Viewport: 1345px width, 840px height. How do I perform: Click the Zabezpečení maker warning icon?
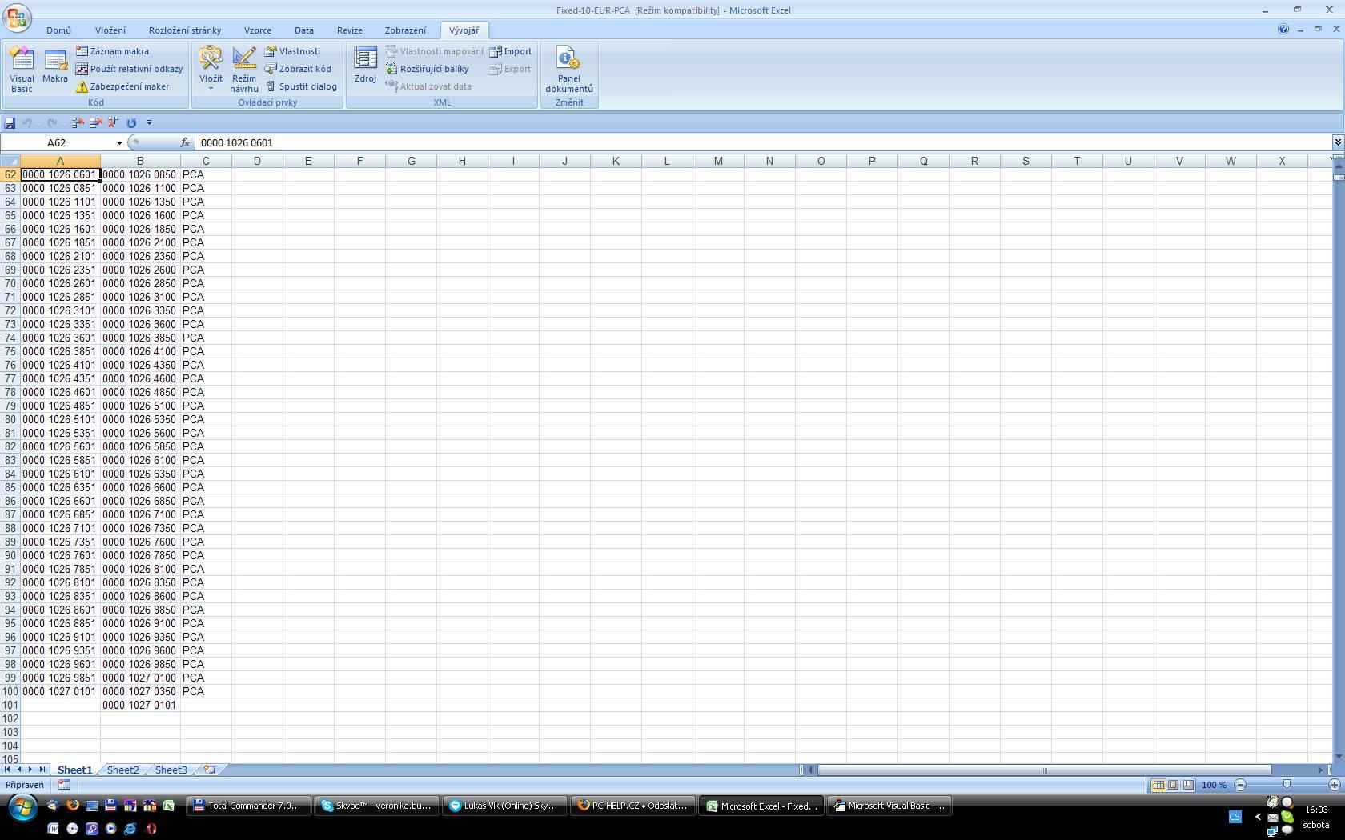82,86
